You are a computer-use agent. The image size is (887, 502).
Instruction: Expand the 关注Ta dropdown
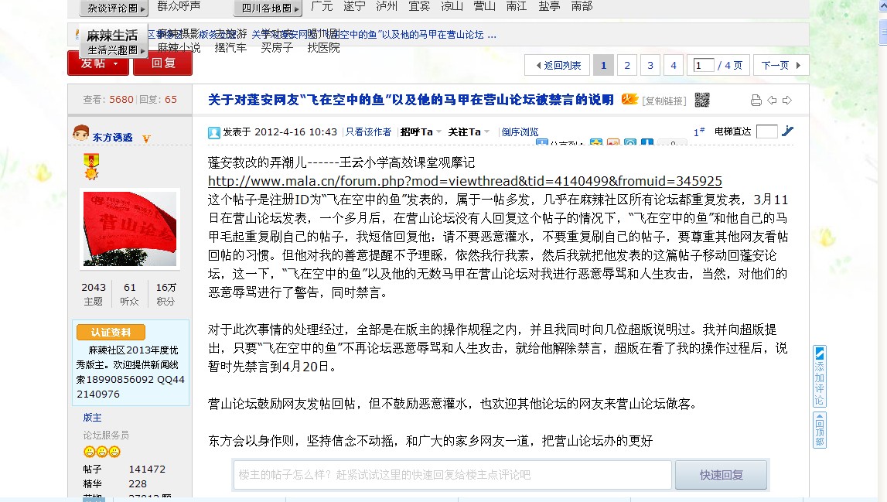(x=469, y=132)
